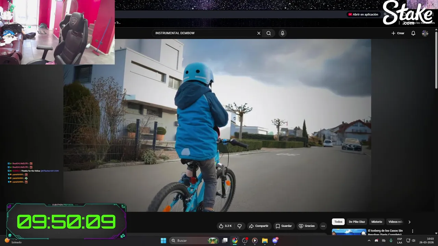Select the Videos rela chip

tap(395, 222)
